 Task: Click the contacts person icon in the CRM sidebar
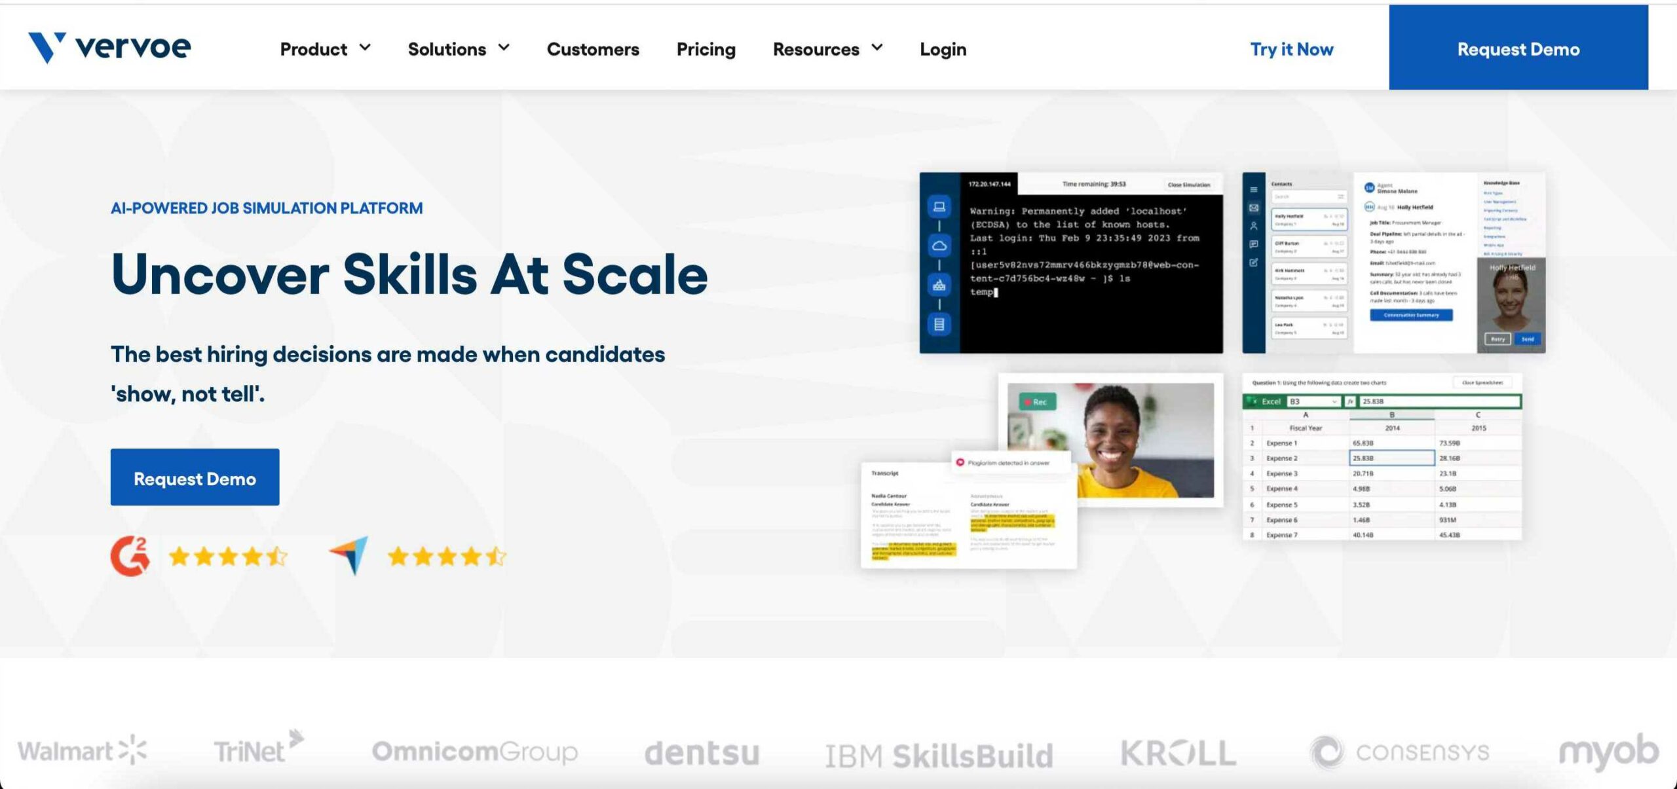[x=1254, y=225]
